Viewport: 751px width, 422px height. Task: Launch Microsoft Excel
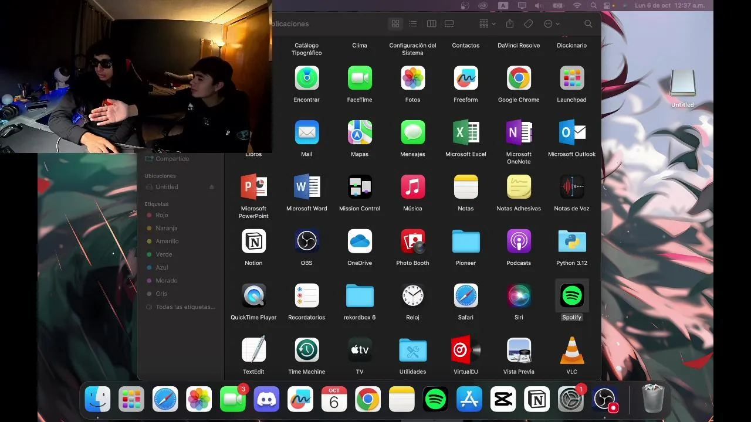tap(466, 132)
